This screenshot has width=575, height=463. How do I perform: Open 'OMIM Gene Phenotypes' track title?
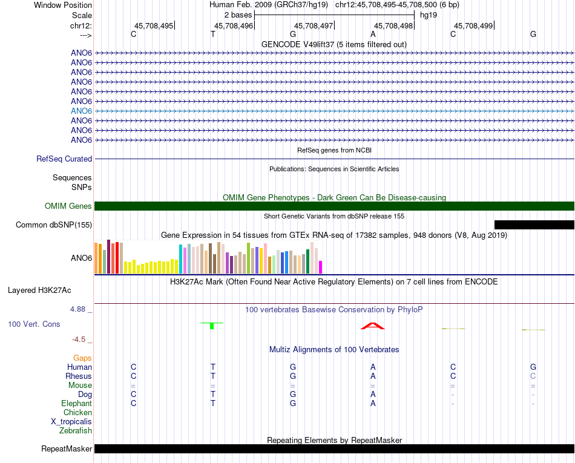pyautogui.click(x=334, y=197)
